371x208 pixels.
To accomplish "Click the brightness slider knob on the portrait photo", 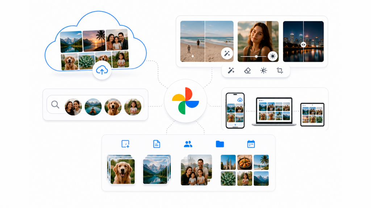I will click(x=256, y=57).
